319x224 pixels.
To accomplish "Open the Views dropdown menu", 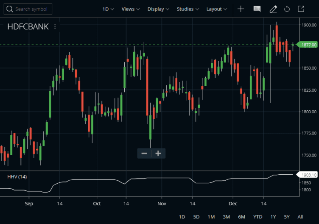I will tap(130, 9).
